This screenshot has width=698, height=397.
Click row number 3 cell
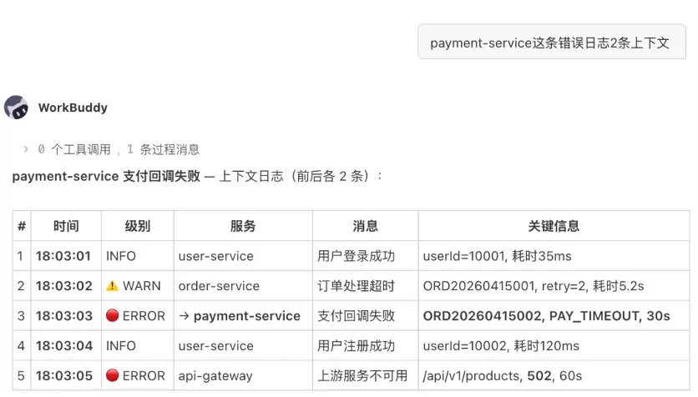(x=21, y=315)
